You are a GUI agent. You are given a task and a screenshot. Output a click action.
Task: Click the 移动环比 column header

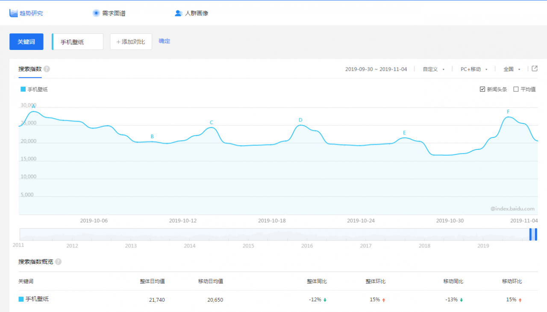(512, 281)
